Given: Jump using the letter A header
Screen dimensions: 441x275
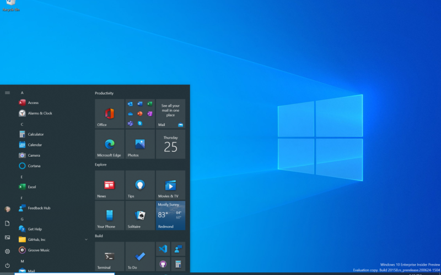Looking at the screenshot, I should pos(22,92).
